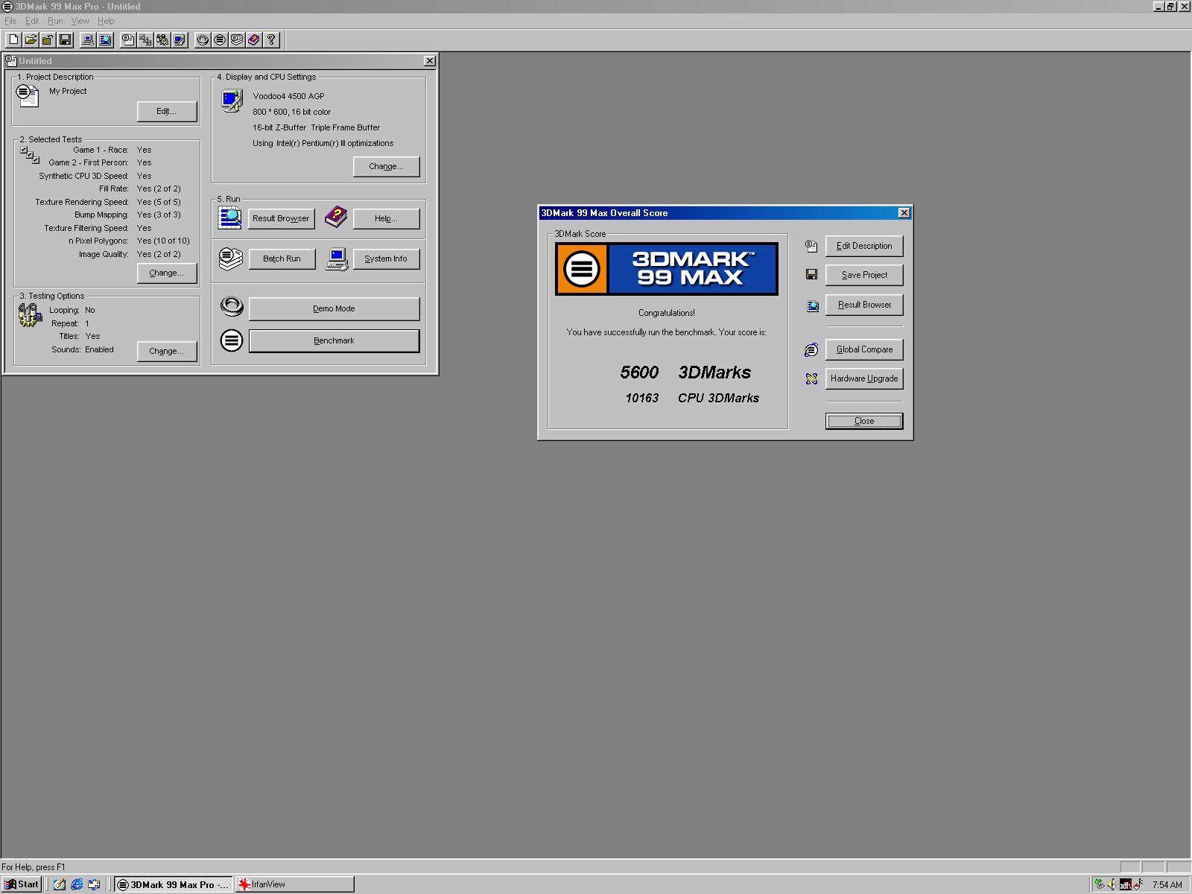The height and width of the screenshot is (894, 1192).
Task: Click the Batch Run icon in Run section
Action: [x=231, y=259]
